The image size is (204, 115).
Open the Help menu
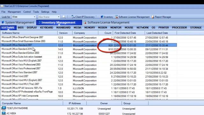click(x=54, y=12)
